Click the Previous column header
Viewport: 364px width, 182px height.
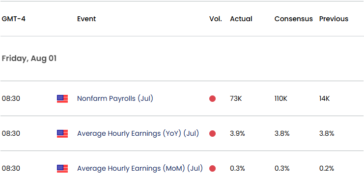pyautogui.click(x=334, y=19)
